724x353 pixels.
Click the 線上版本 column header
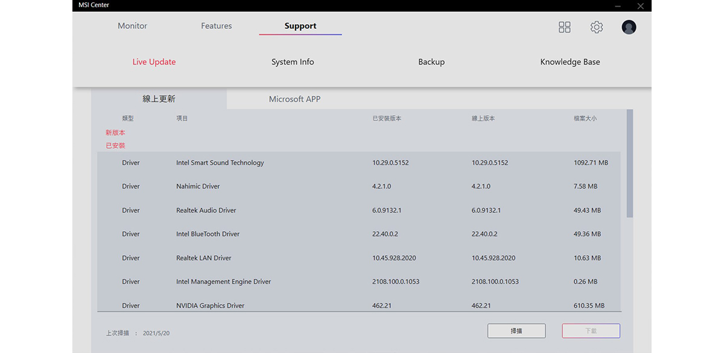coord(483,118)
